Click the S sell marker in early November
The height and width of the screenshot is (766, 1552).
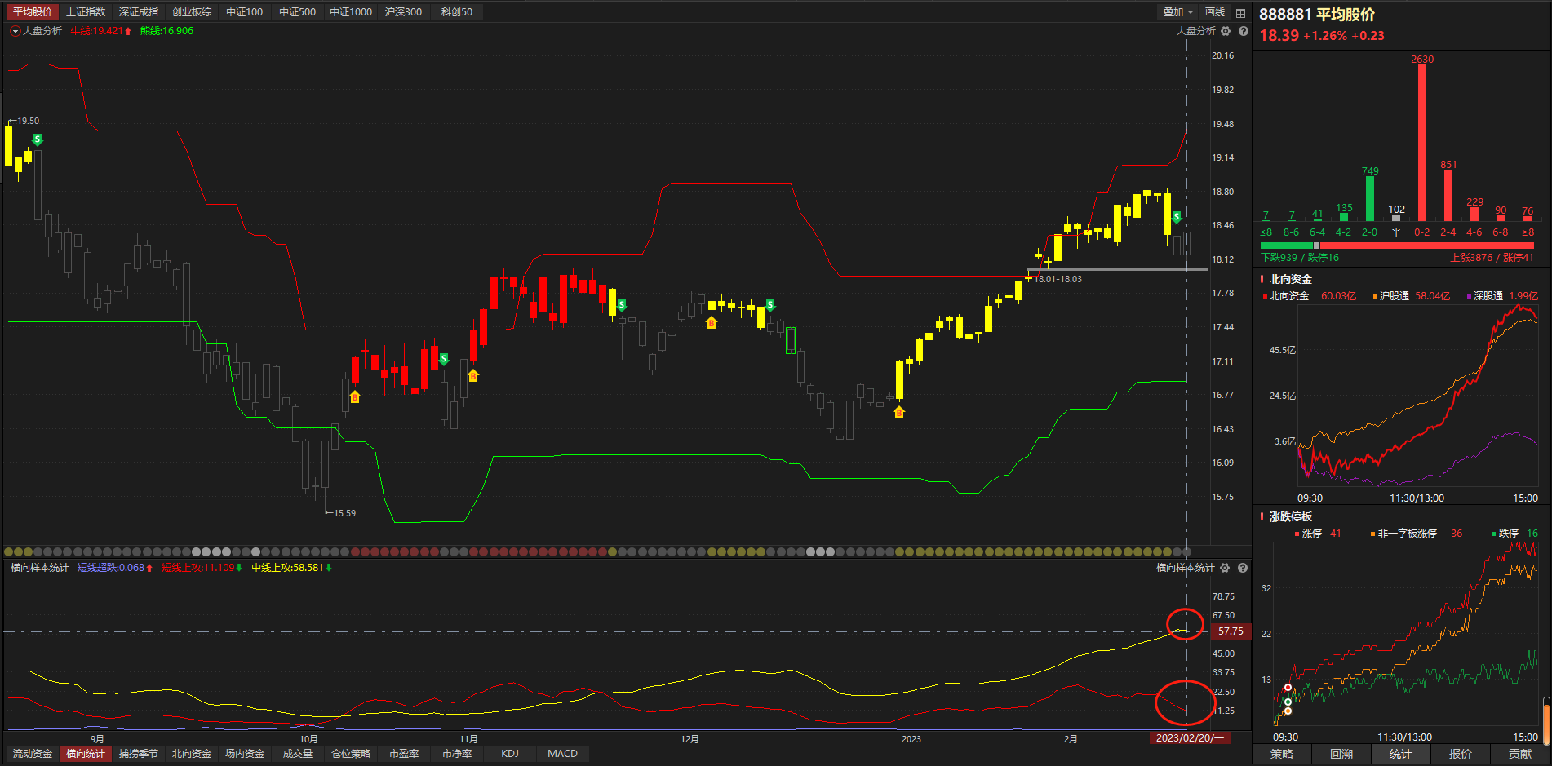pos(444,360)
